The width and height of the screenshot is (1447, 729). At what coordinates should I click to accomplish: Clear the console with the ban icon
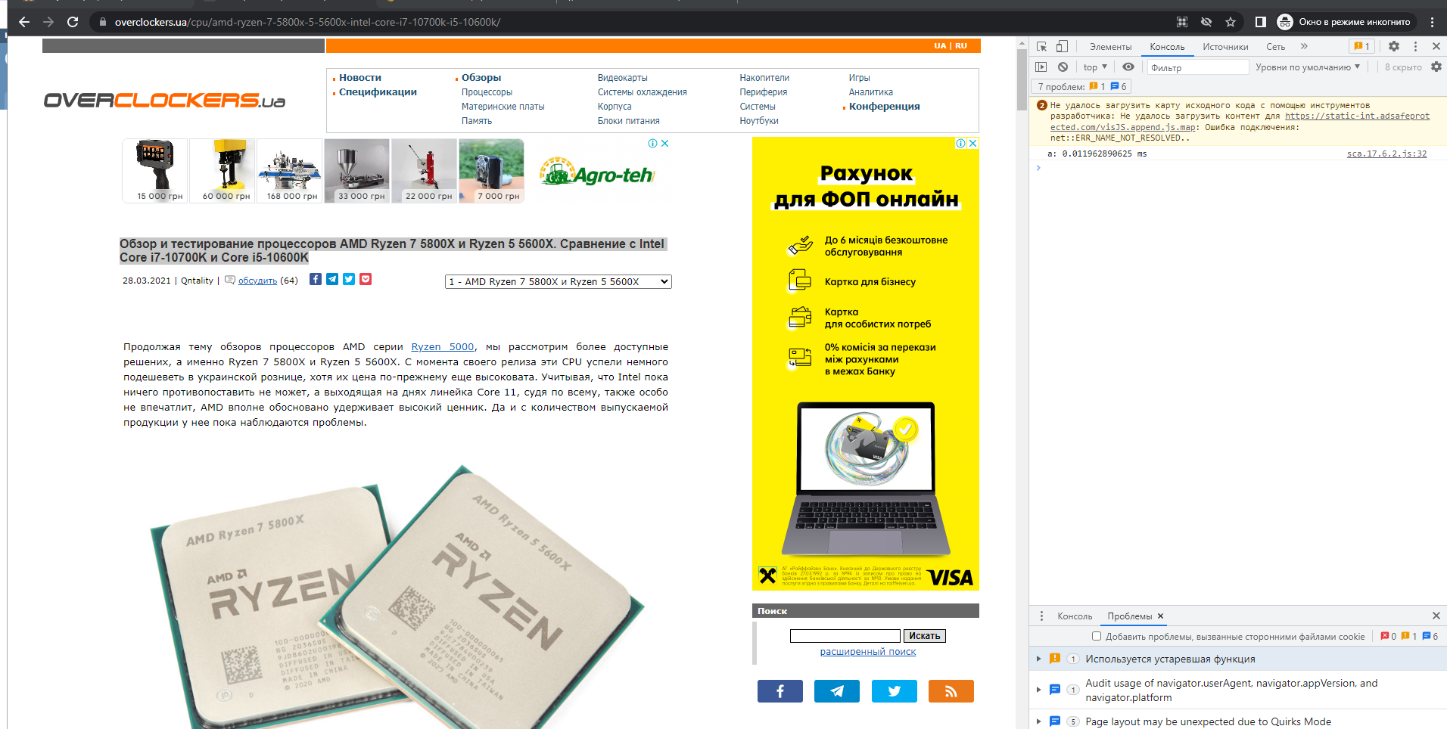(1063, 67)
